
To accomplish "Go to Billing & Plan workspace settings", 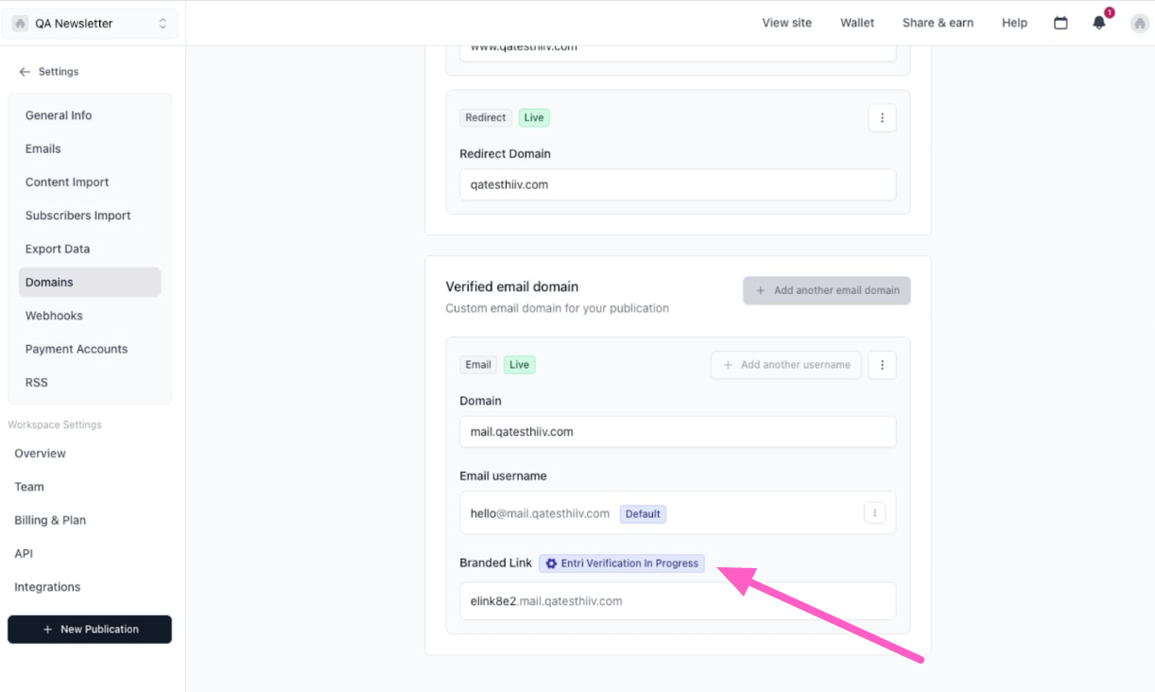I will [50, 520].
